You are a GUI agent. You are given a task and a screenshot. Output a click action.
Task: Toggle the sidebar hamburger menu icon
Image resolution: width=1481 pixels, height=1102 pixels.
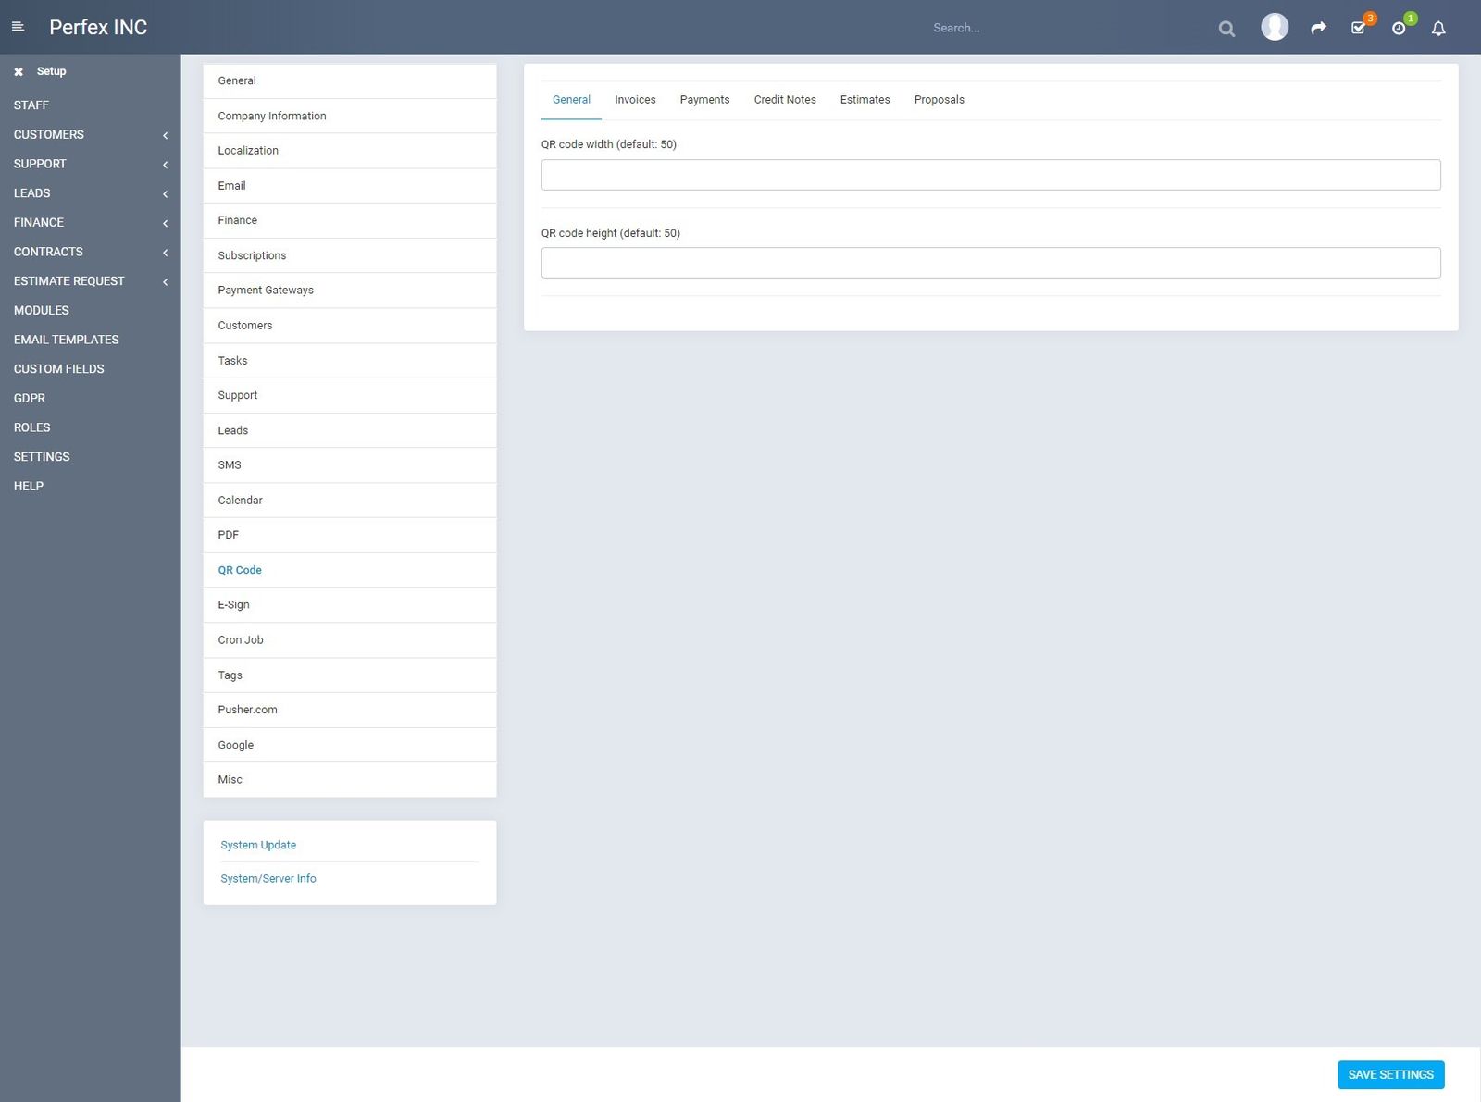tap(18, 27)
